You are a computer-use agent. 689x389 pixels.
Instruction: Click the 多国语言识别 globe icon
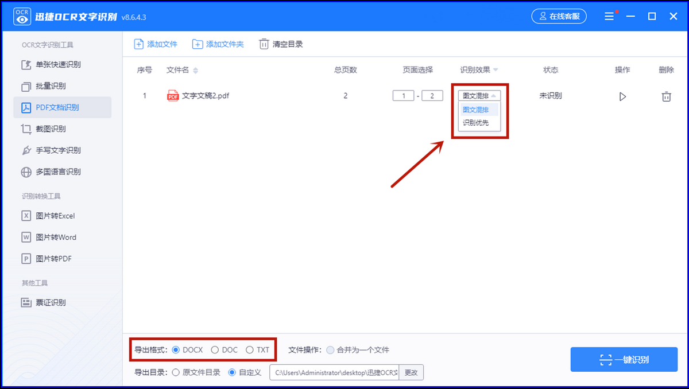[x=26, y=172]
